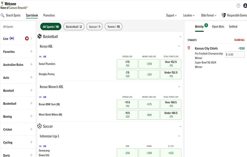Select Draw +290 odds
The width and height of the screenshot is (247, 157).
(x=149, y=153)
